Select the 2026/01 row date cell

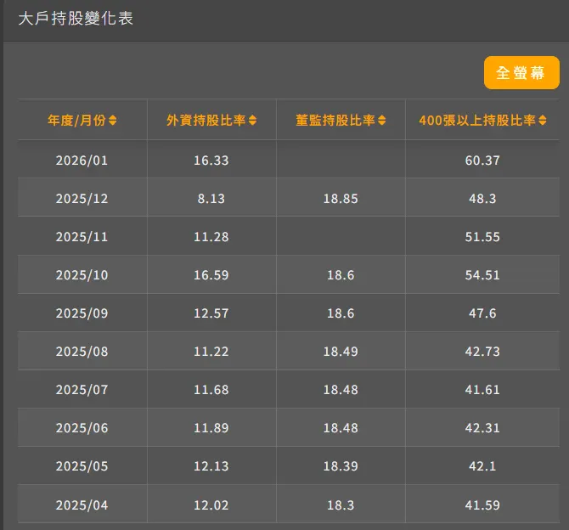click(82, 161)
